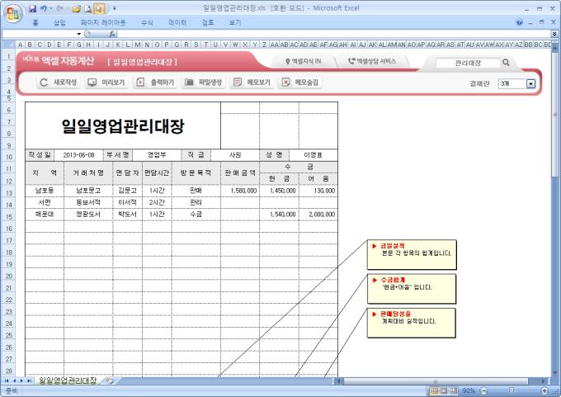Click the 동보서적 client cell
561x397 pixels.
88,202
